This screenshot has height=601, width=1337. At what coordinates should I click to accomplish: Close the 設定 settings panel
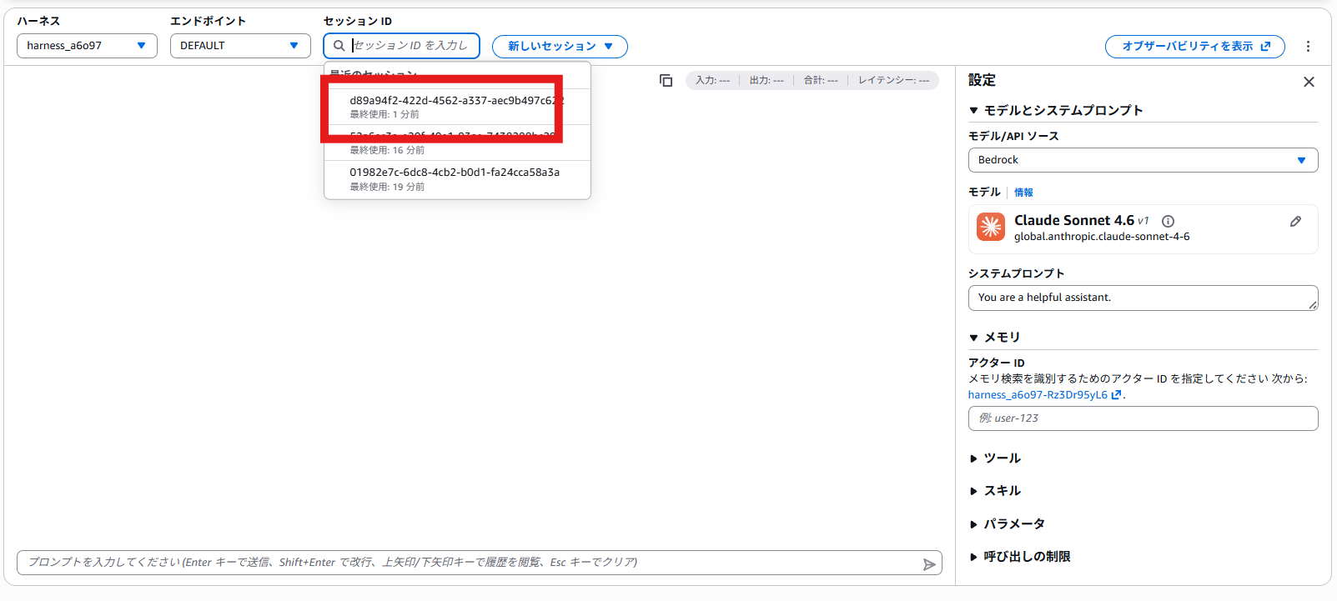click(x=1309, y=82)
